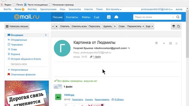Viewport: 189px width, 106px height.
Task: Open Одноклассники link
Action: coord(48,9)
